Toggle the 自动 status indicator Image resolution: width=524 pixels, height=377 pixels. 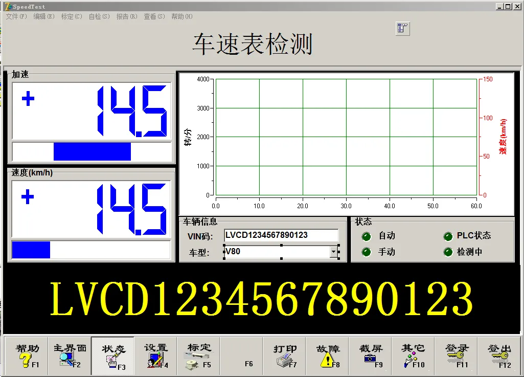(x=366, y=236)
